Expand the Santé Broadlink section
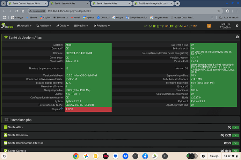 (120, 135)
